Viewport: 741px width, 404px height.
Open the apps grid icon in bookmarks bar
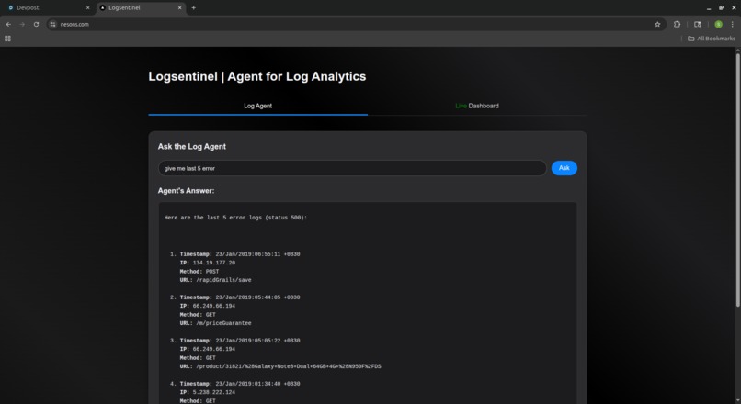coord(7,39)
